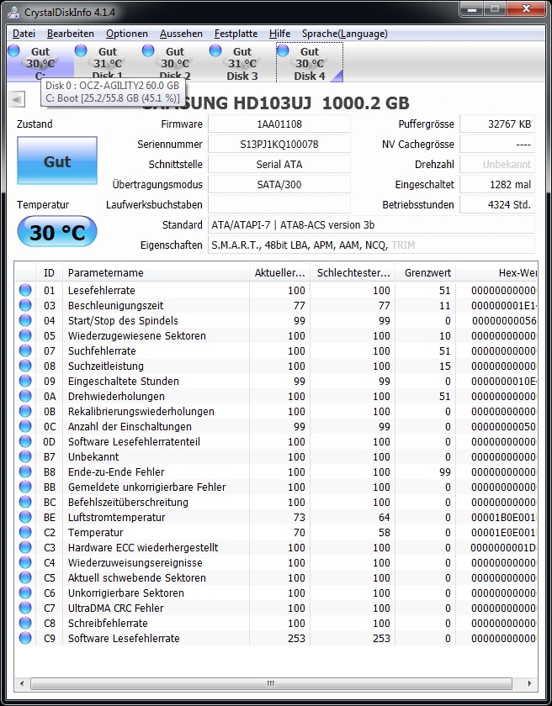This screenshot has height=706, width=552.
Task: Click the status orb for Wiederzugewiesene Sektoren
Action: tap(25, 335)
